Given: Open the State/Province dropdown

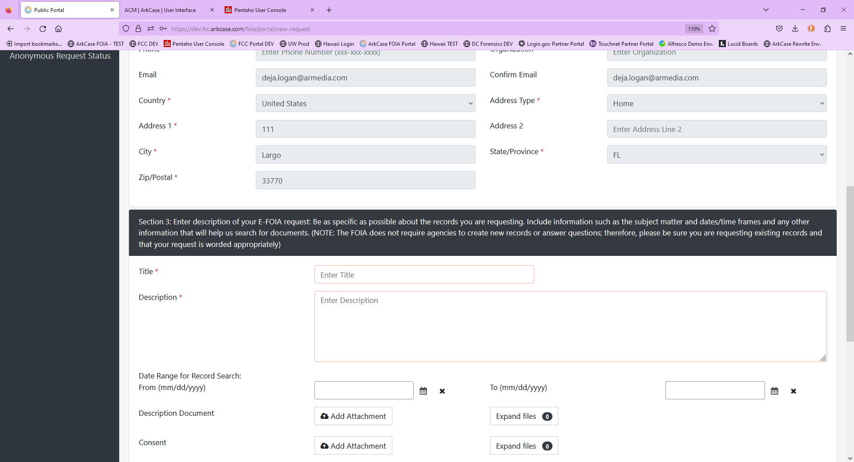Looking at the screenshot, I should tap(717, 155).
